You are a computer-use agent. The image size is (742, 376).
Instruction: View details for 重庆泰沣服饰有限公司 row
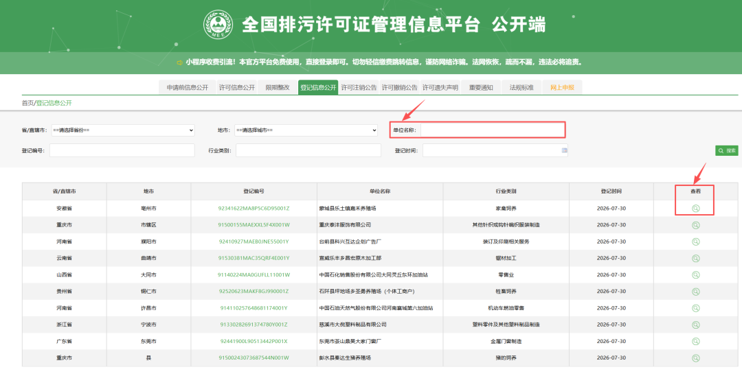695,225
